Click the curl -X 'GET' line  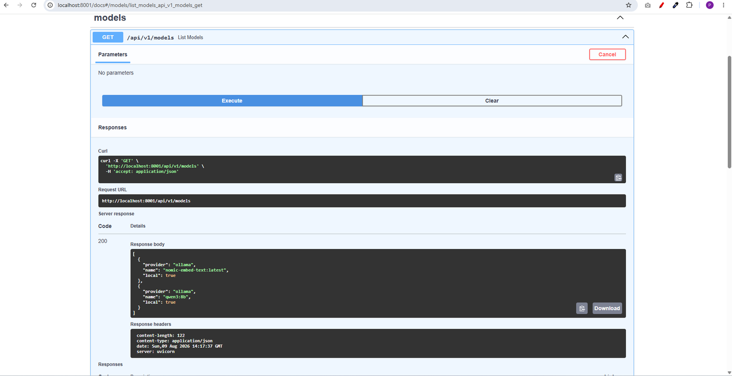119,161
